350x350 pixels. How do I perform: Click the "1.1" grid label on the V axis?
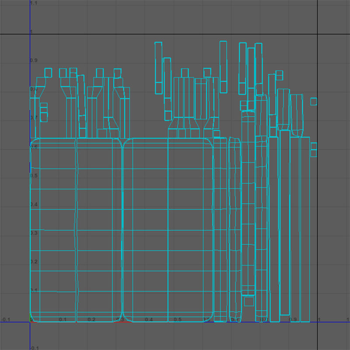[x=34, y=3]
